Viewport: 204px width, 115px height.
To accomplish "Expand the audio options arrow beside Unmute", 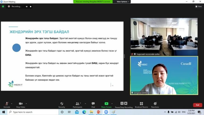I will (x=12, y=104).
